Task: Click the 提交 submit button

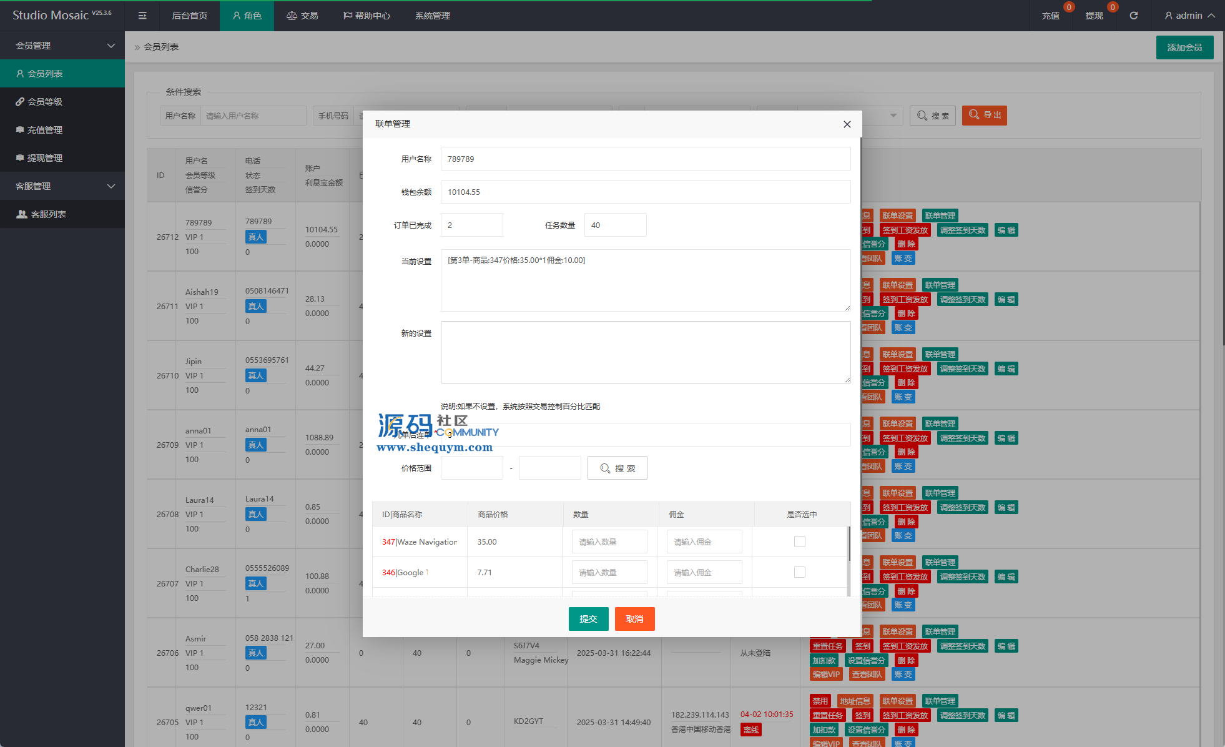Action: [588, 619]
